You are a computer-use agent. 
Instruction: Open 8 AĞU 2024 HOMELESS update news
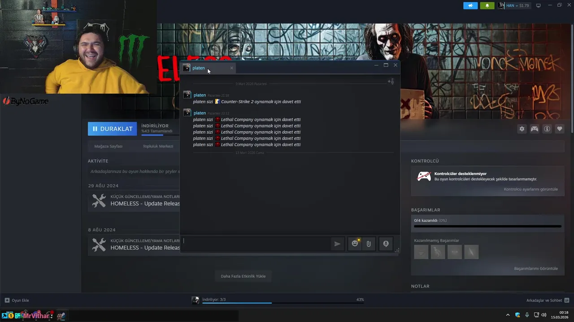click(x=134, y=245)
